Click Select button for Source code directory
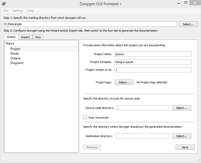Screen dimensions: 201x163 pos(182,108)
